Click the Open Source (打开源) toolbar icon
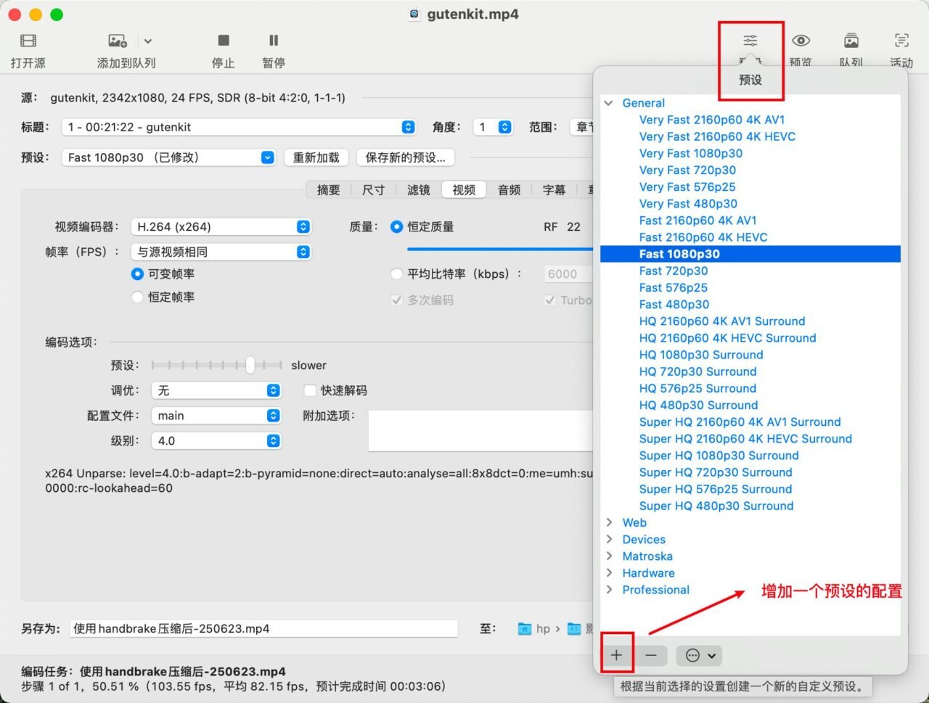Viewport: 929px width, 703px height. (28, 41)
